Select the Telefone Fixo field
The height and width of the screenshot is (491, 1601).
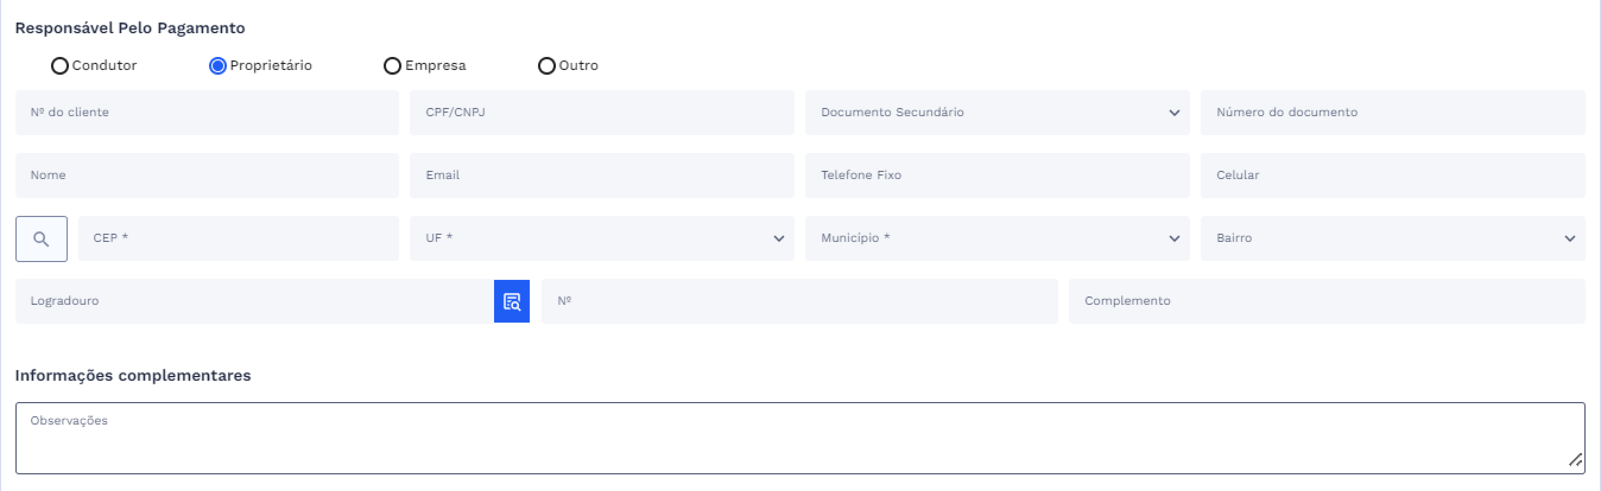(x=997, y=176)
